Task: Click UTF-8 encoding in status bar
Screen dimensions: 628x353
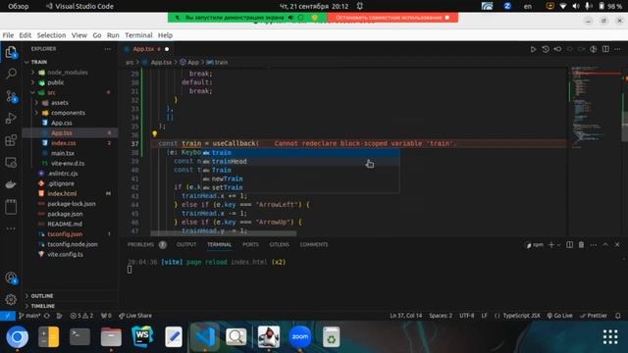Action: (x=467, y=316)
